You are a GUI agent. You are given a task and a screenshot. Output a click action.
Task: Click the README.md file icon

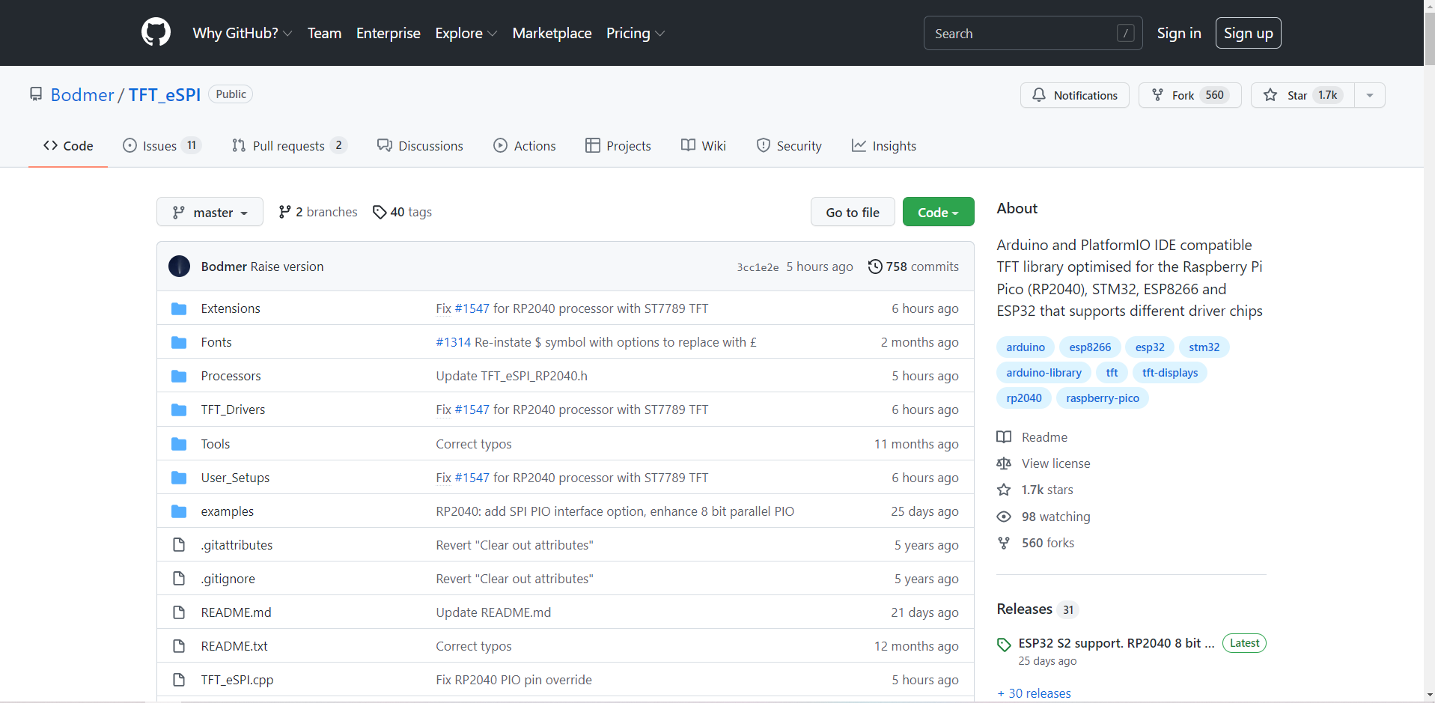point(179,612)
